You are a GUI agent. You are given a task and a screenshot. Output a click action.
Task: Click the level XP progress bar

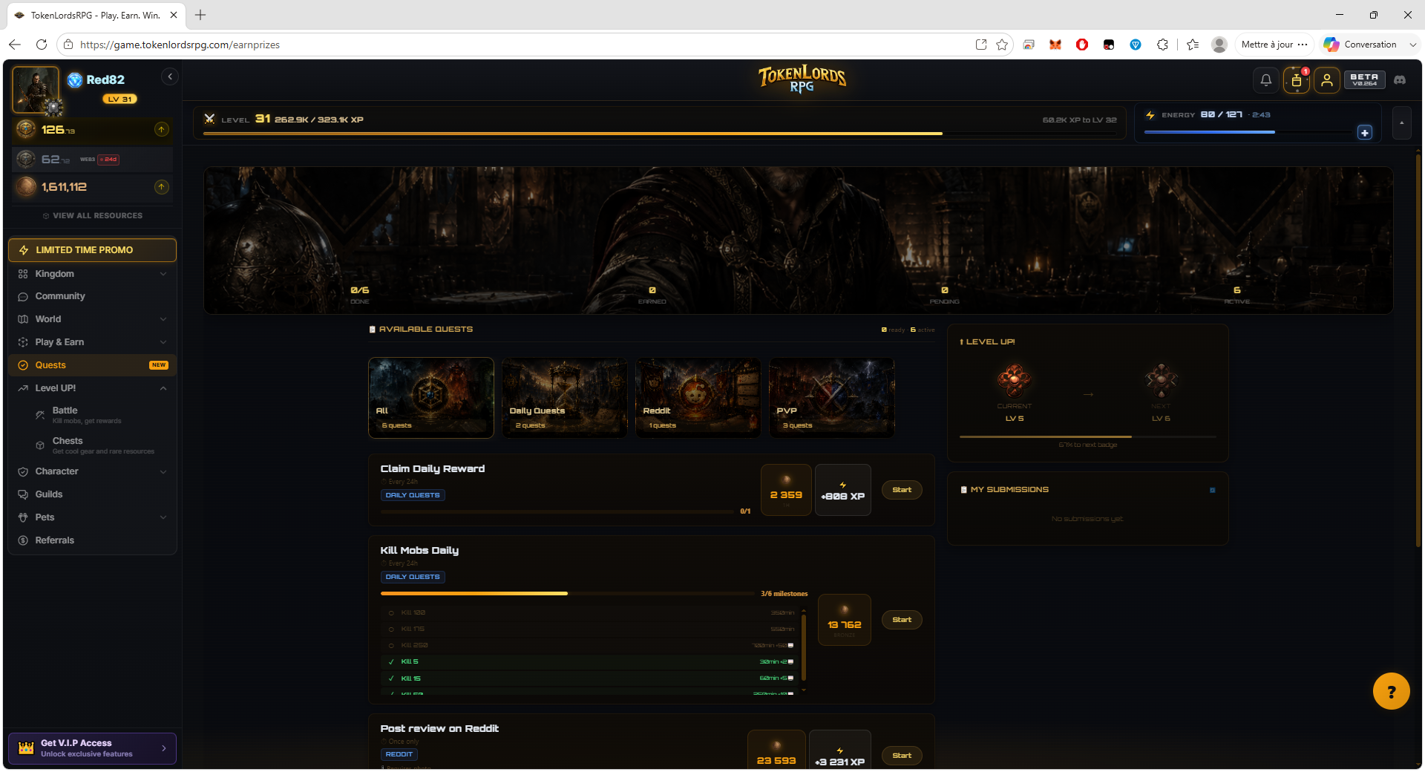click(x=660, y=134)
